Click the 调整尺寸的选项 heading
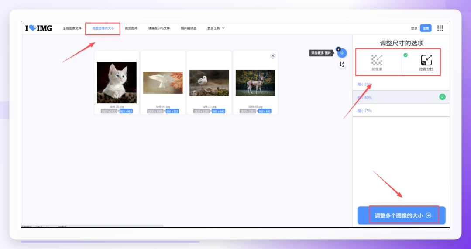 pos(402,43)
